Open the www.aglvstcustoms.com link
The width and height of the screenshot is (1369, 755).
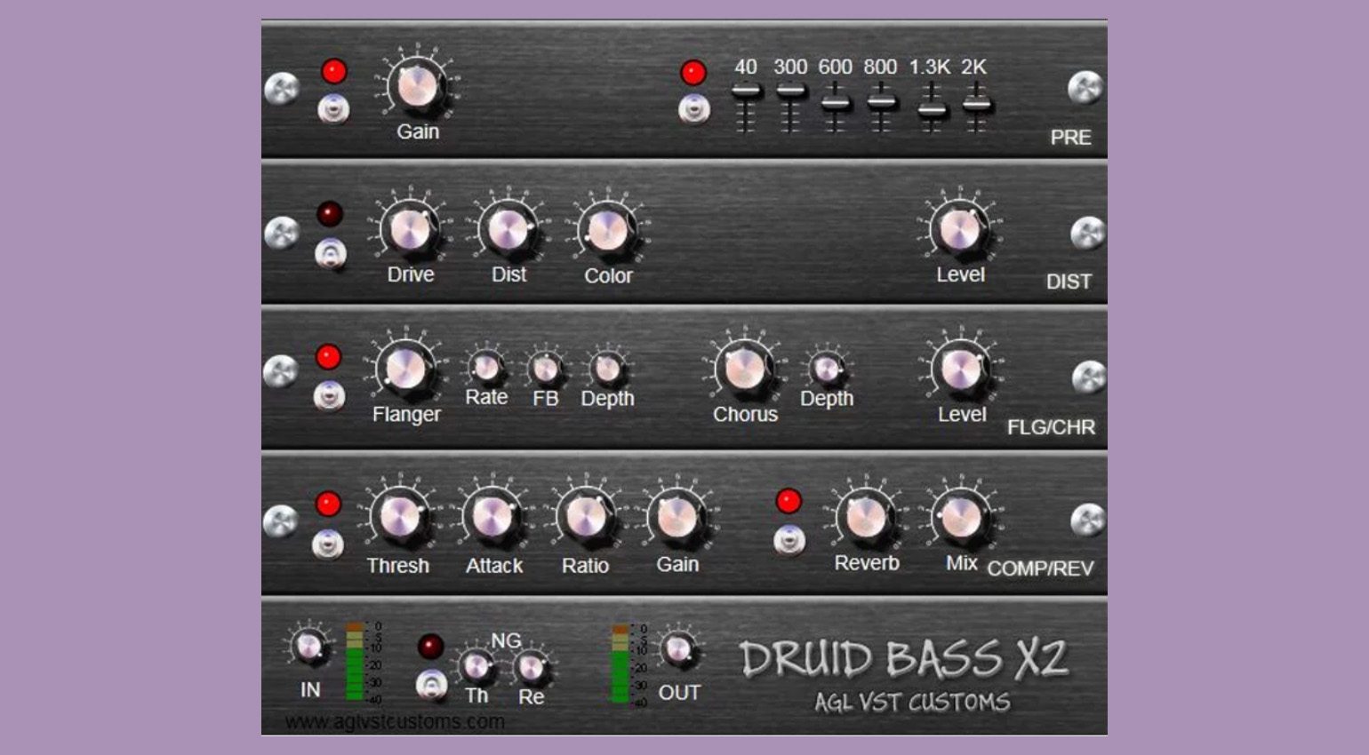395,722
